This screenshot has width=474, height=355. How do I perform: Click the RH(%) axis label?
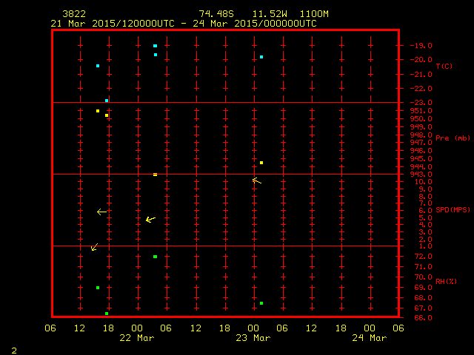tap(443, 281)
